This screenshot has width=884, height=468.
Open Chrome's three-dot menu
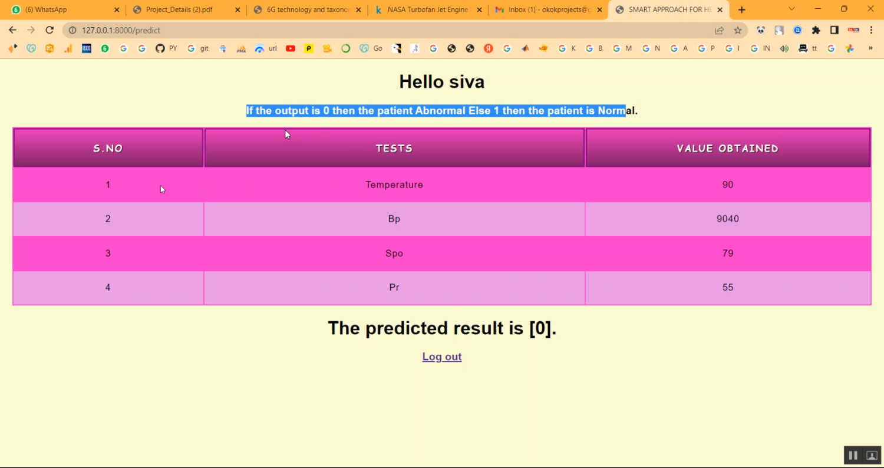(x=871, y=30)
